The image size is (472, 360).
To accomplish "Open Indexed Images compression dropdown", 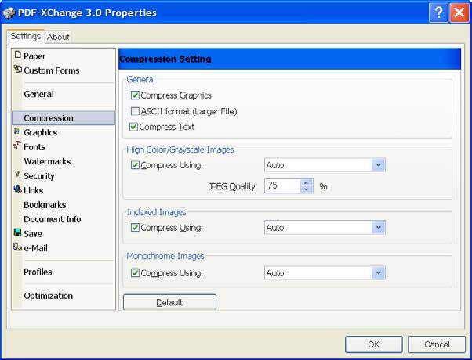I will coord(379,228).
